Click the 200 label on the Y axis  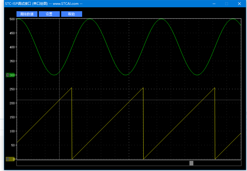pyautogui.click(x=12, y=103)
